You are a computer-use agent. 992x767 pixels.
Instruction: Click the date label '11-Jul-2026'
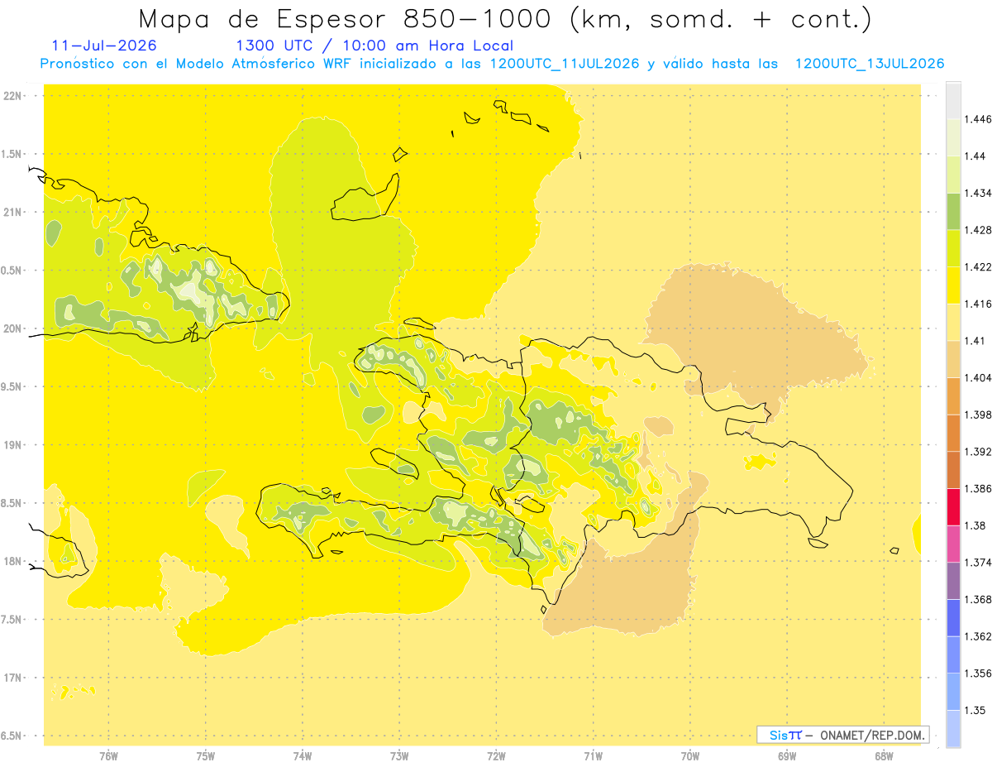[103, 46]
